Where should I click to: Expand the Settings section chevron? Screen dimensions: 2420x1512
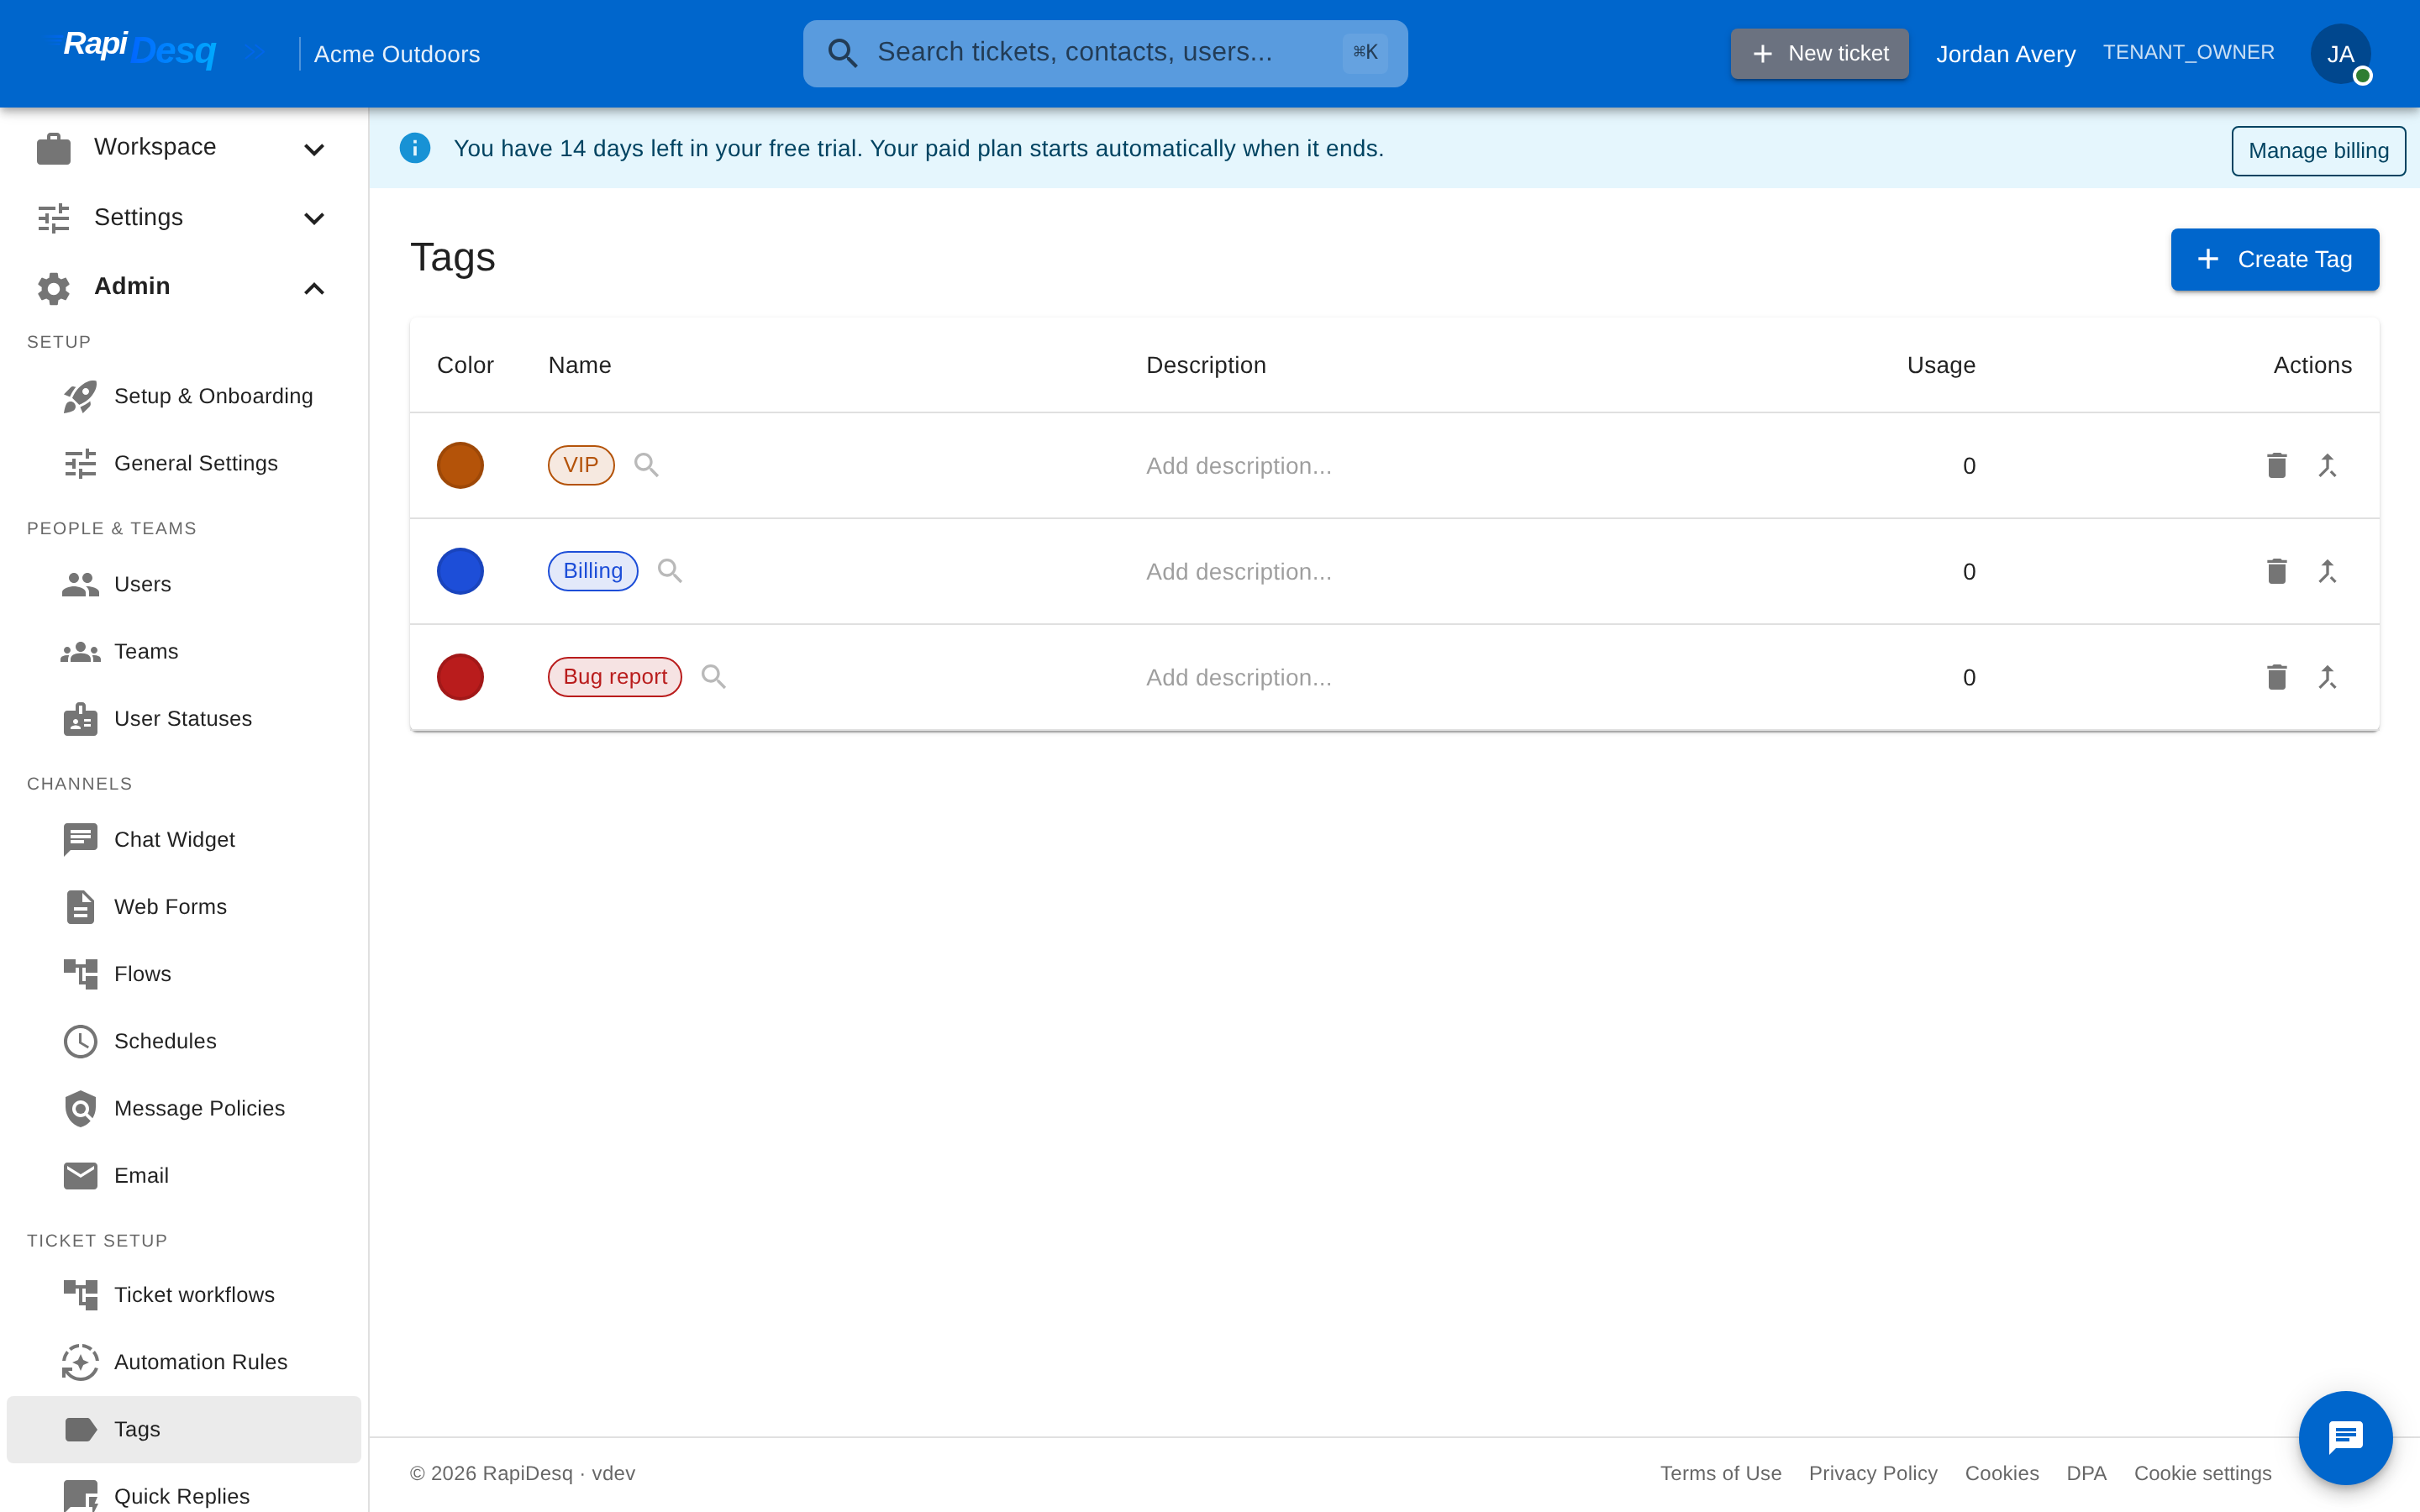click(314, 218)
